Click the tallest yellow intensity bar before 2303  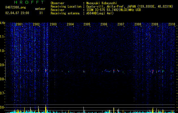pos(46,108)
